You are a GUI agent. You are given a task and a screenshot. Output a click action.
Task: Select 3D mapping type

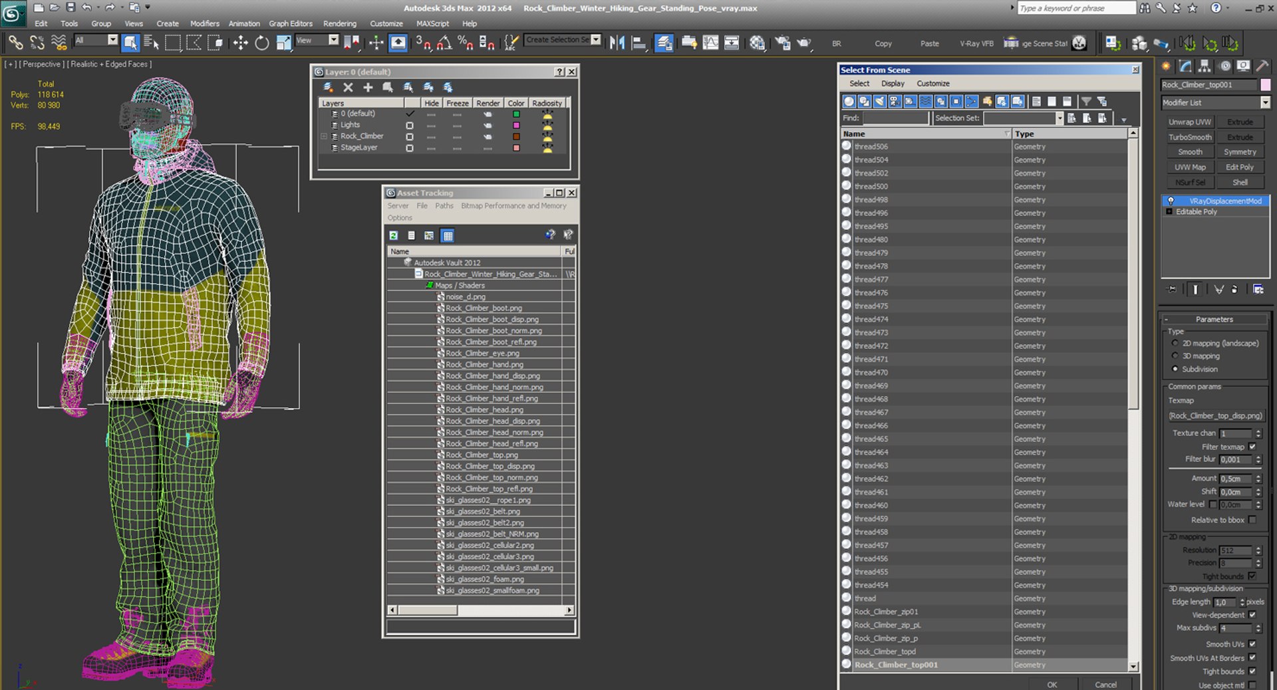click(1175, 356)
